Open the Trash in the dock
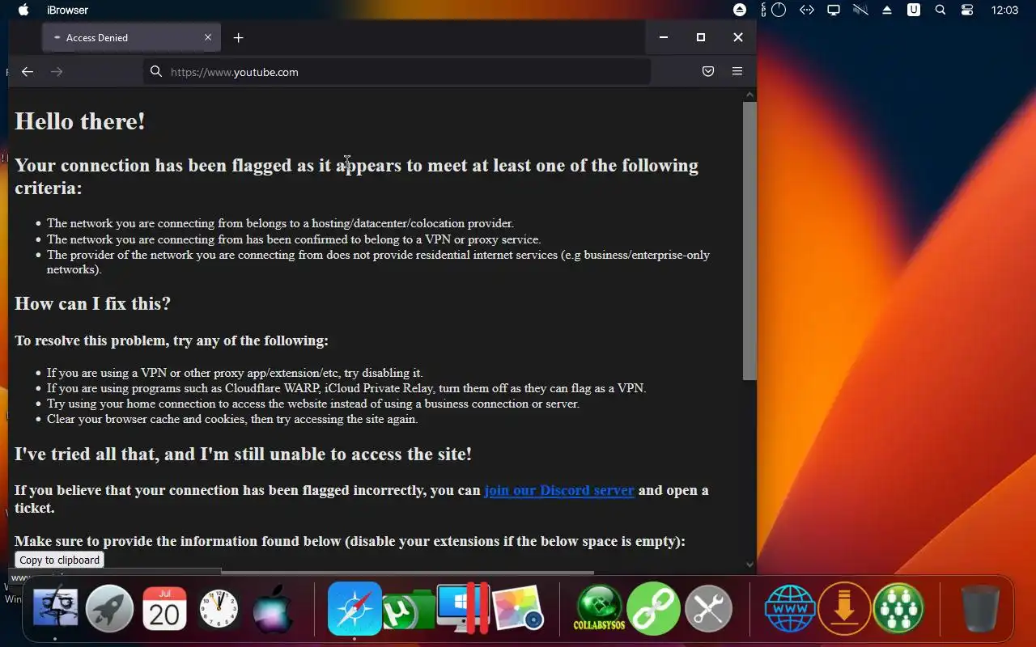The width and height of the screenshot is (1036, 647). 980,609
